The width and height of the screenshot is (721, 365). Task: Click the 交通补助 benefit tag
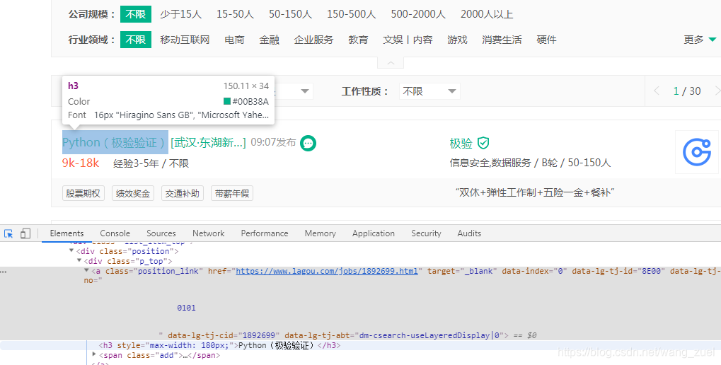point(183,194)
